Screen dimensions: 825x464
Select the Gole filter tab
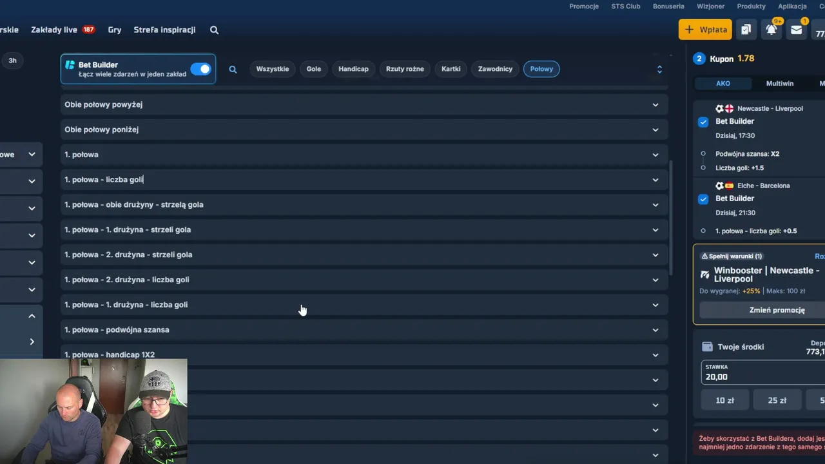314,69
